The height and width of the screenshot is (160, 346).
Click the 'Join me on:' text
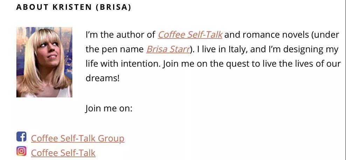pyautogui.click(x=109, y=108)
